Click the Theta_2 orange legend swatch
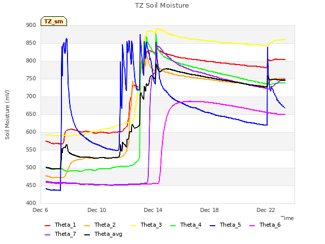The image size is (325, 244). point(87,225)
